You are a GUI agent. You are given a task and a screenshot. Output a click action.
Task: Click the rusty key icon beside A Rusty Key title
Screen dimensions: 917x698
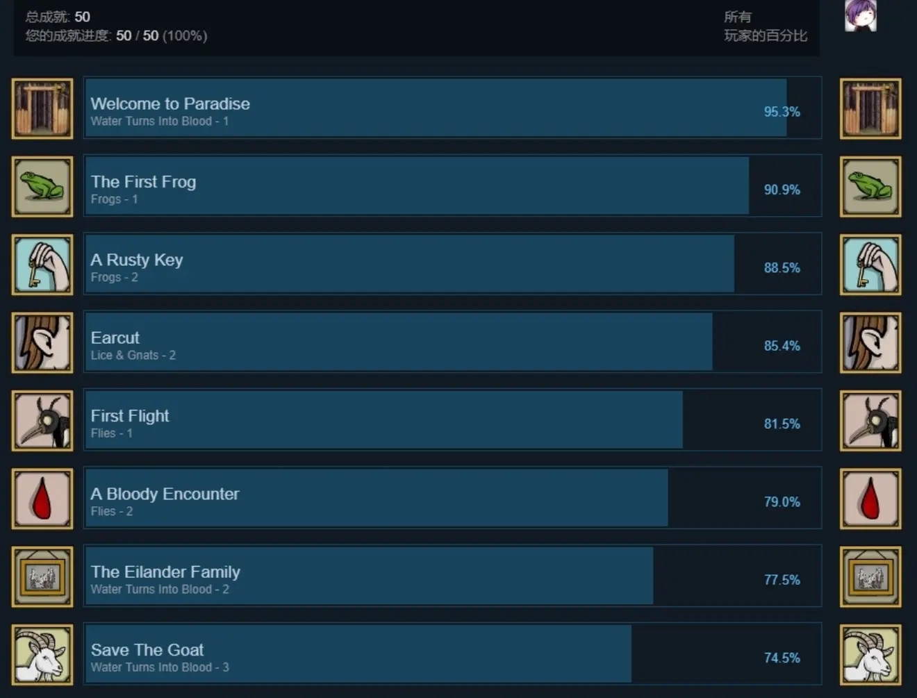[42, 265]
